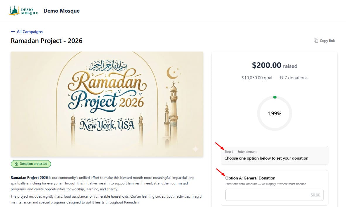Click the 7 donations count text

point(296,78)
